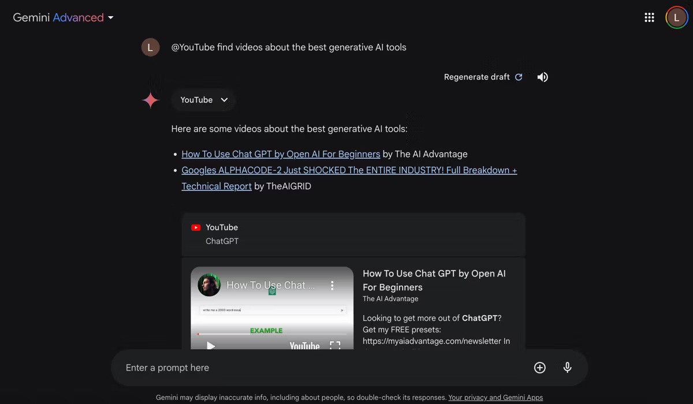Open the Google apps grid
Screen dimensions: 693x404
(649, 18)
